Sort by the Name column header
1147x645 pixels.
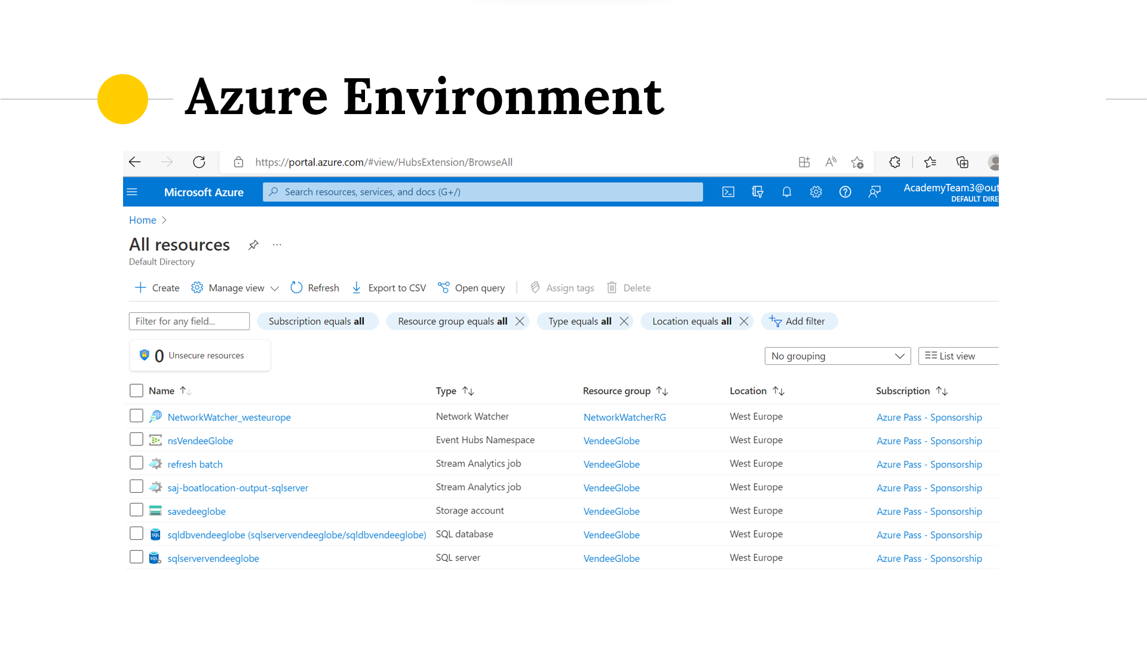coord(170,391)
